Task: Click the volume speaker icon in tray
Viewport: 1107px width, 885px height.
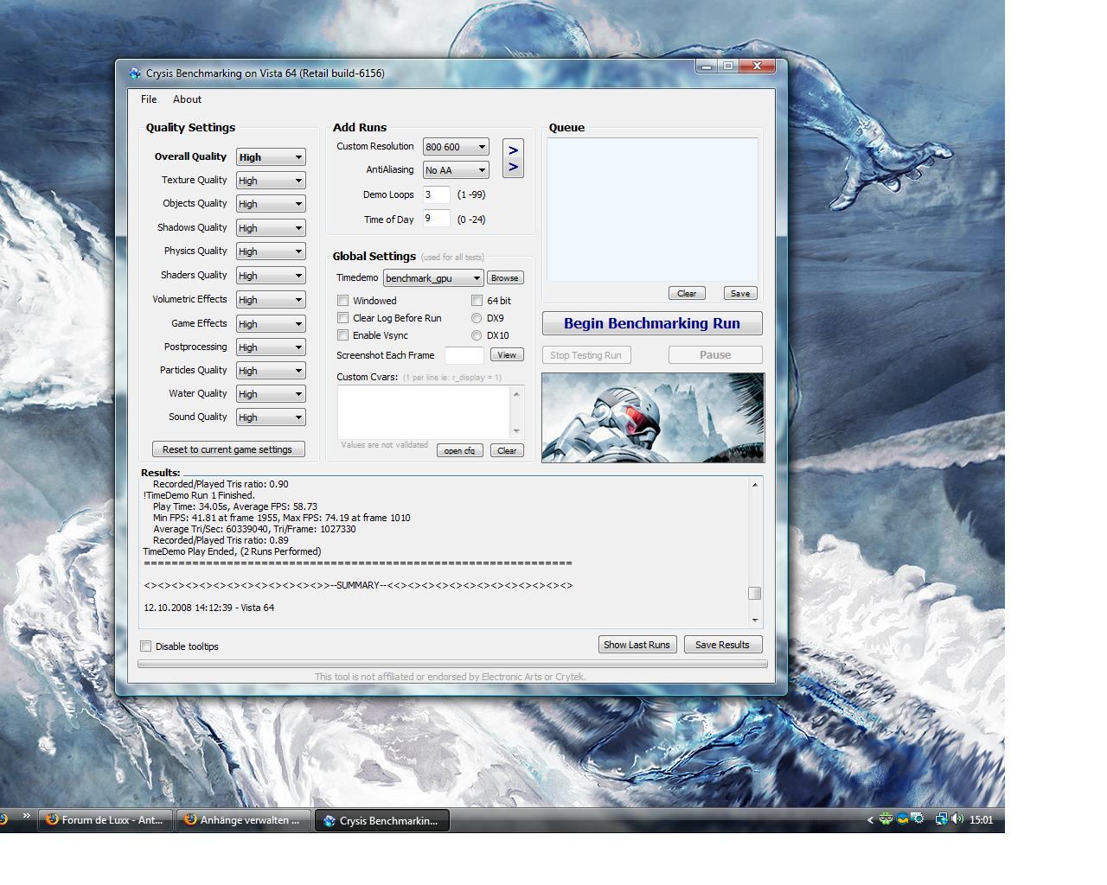Action: pyautogui.click(x=957, y=819)
